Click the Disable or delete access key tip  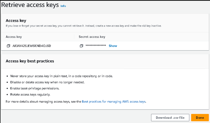click(x=48, y=82)
